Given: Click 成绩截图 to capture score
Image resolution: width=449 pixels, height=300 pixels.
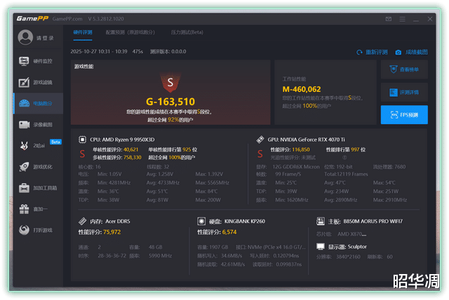Looking at the screenshot, I should (416, 53).
